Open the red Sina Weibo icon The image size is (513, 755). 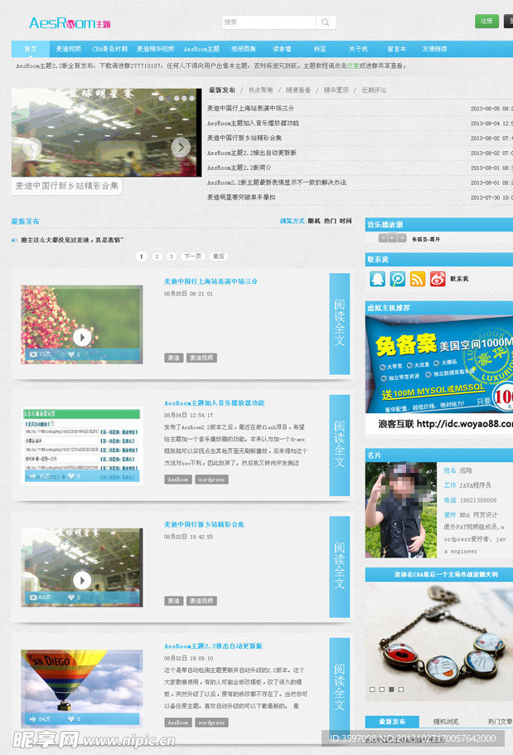pos(438,279)
